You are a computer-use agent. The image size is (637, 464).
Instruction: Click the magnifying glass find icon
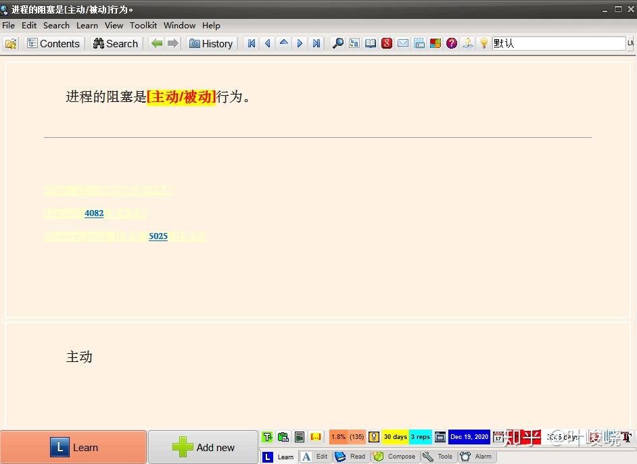point(337,43)
